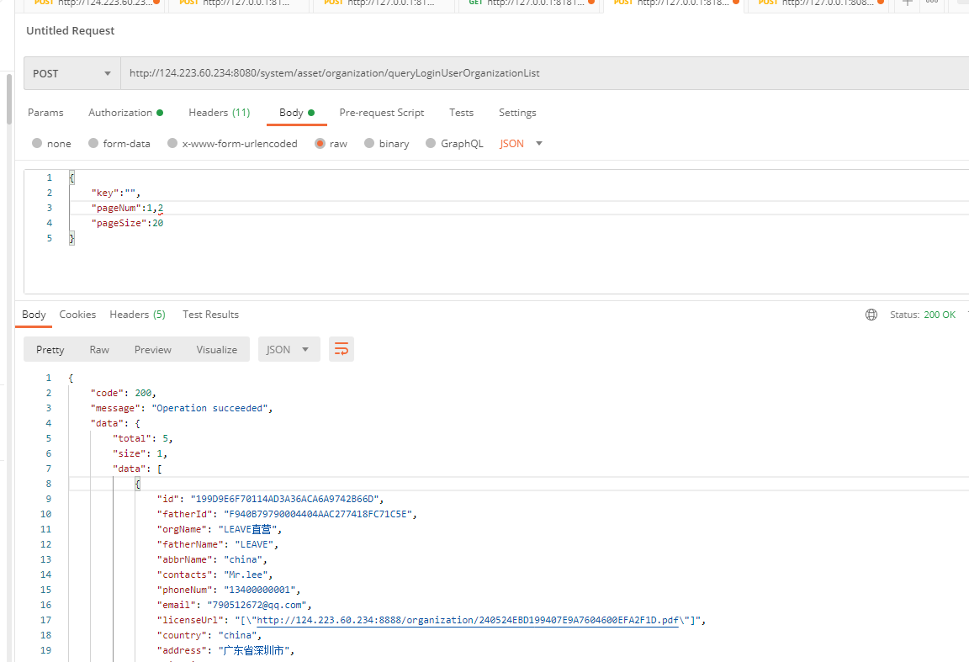
Task: Select the binary body option
Action: pyautogui.click(x=369, y=144)
